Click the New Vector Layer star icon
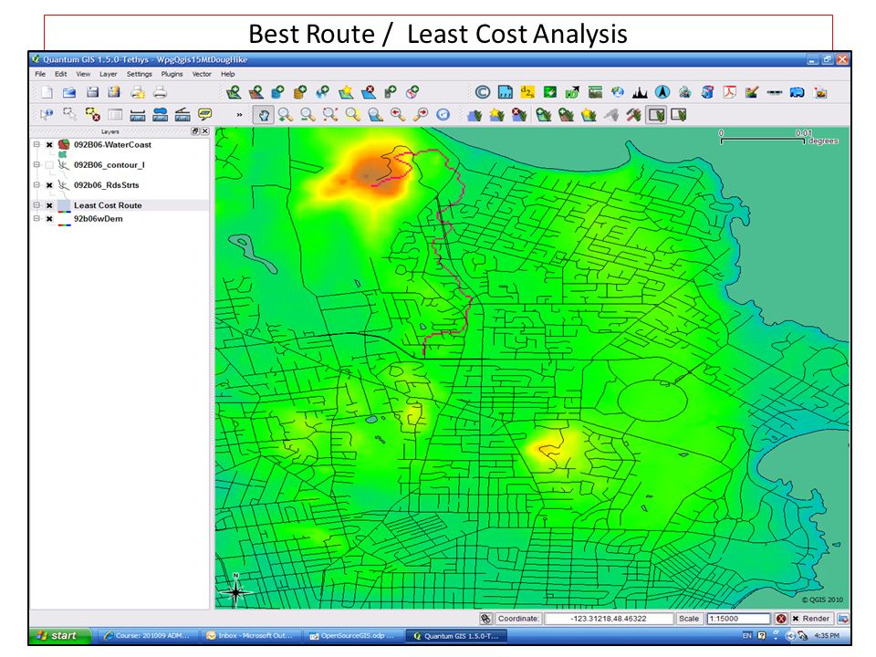Screen dimensions: 876x657 [x=346, y=92]
